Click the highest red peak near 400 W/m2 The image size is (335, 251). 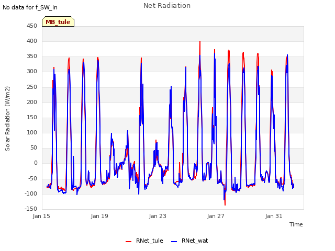[x=200, y=42]
